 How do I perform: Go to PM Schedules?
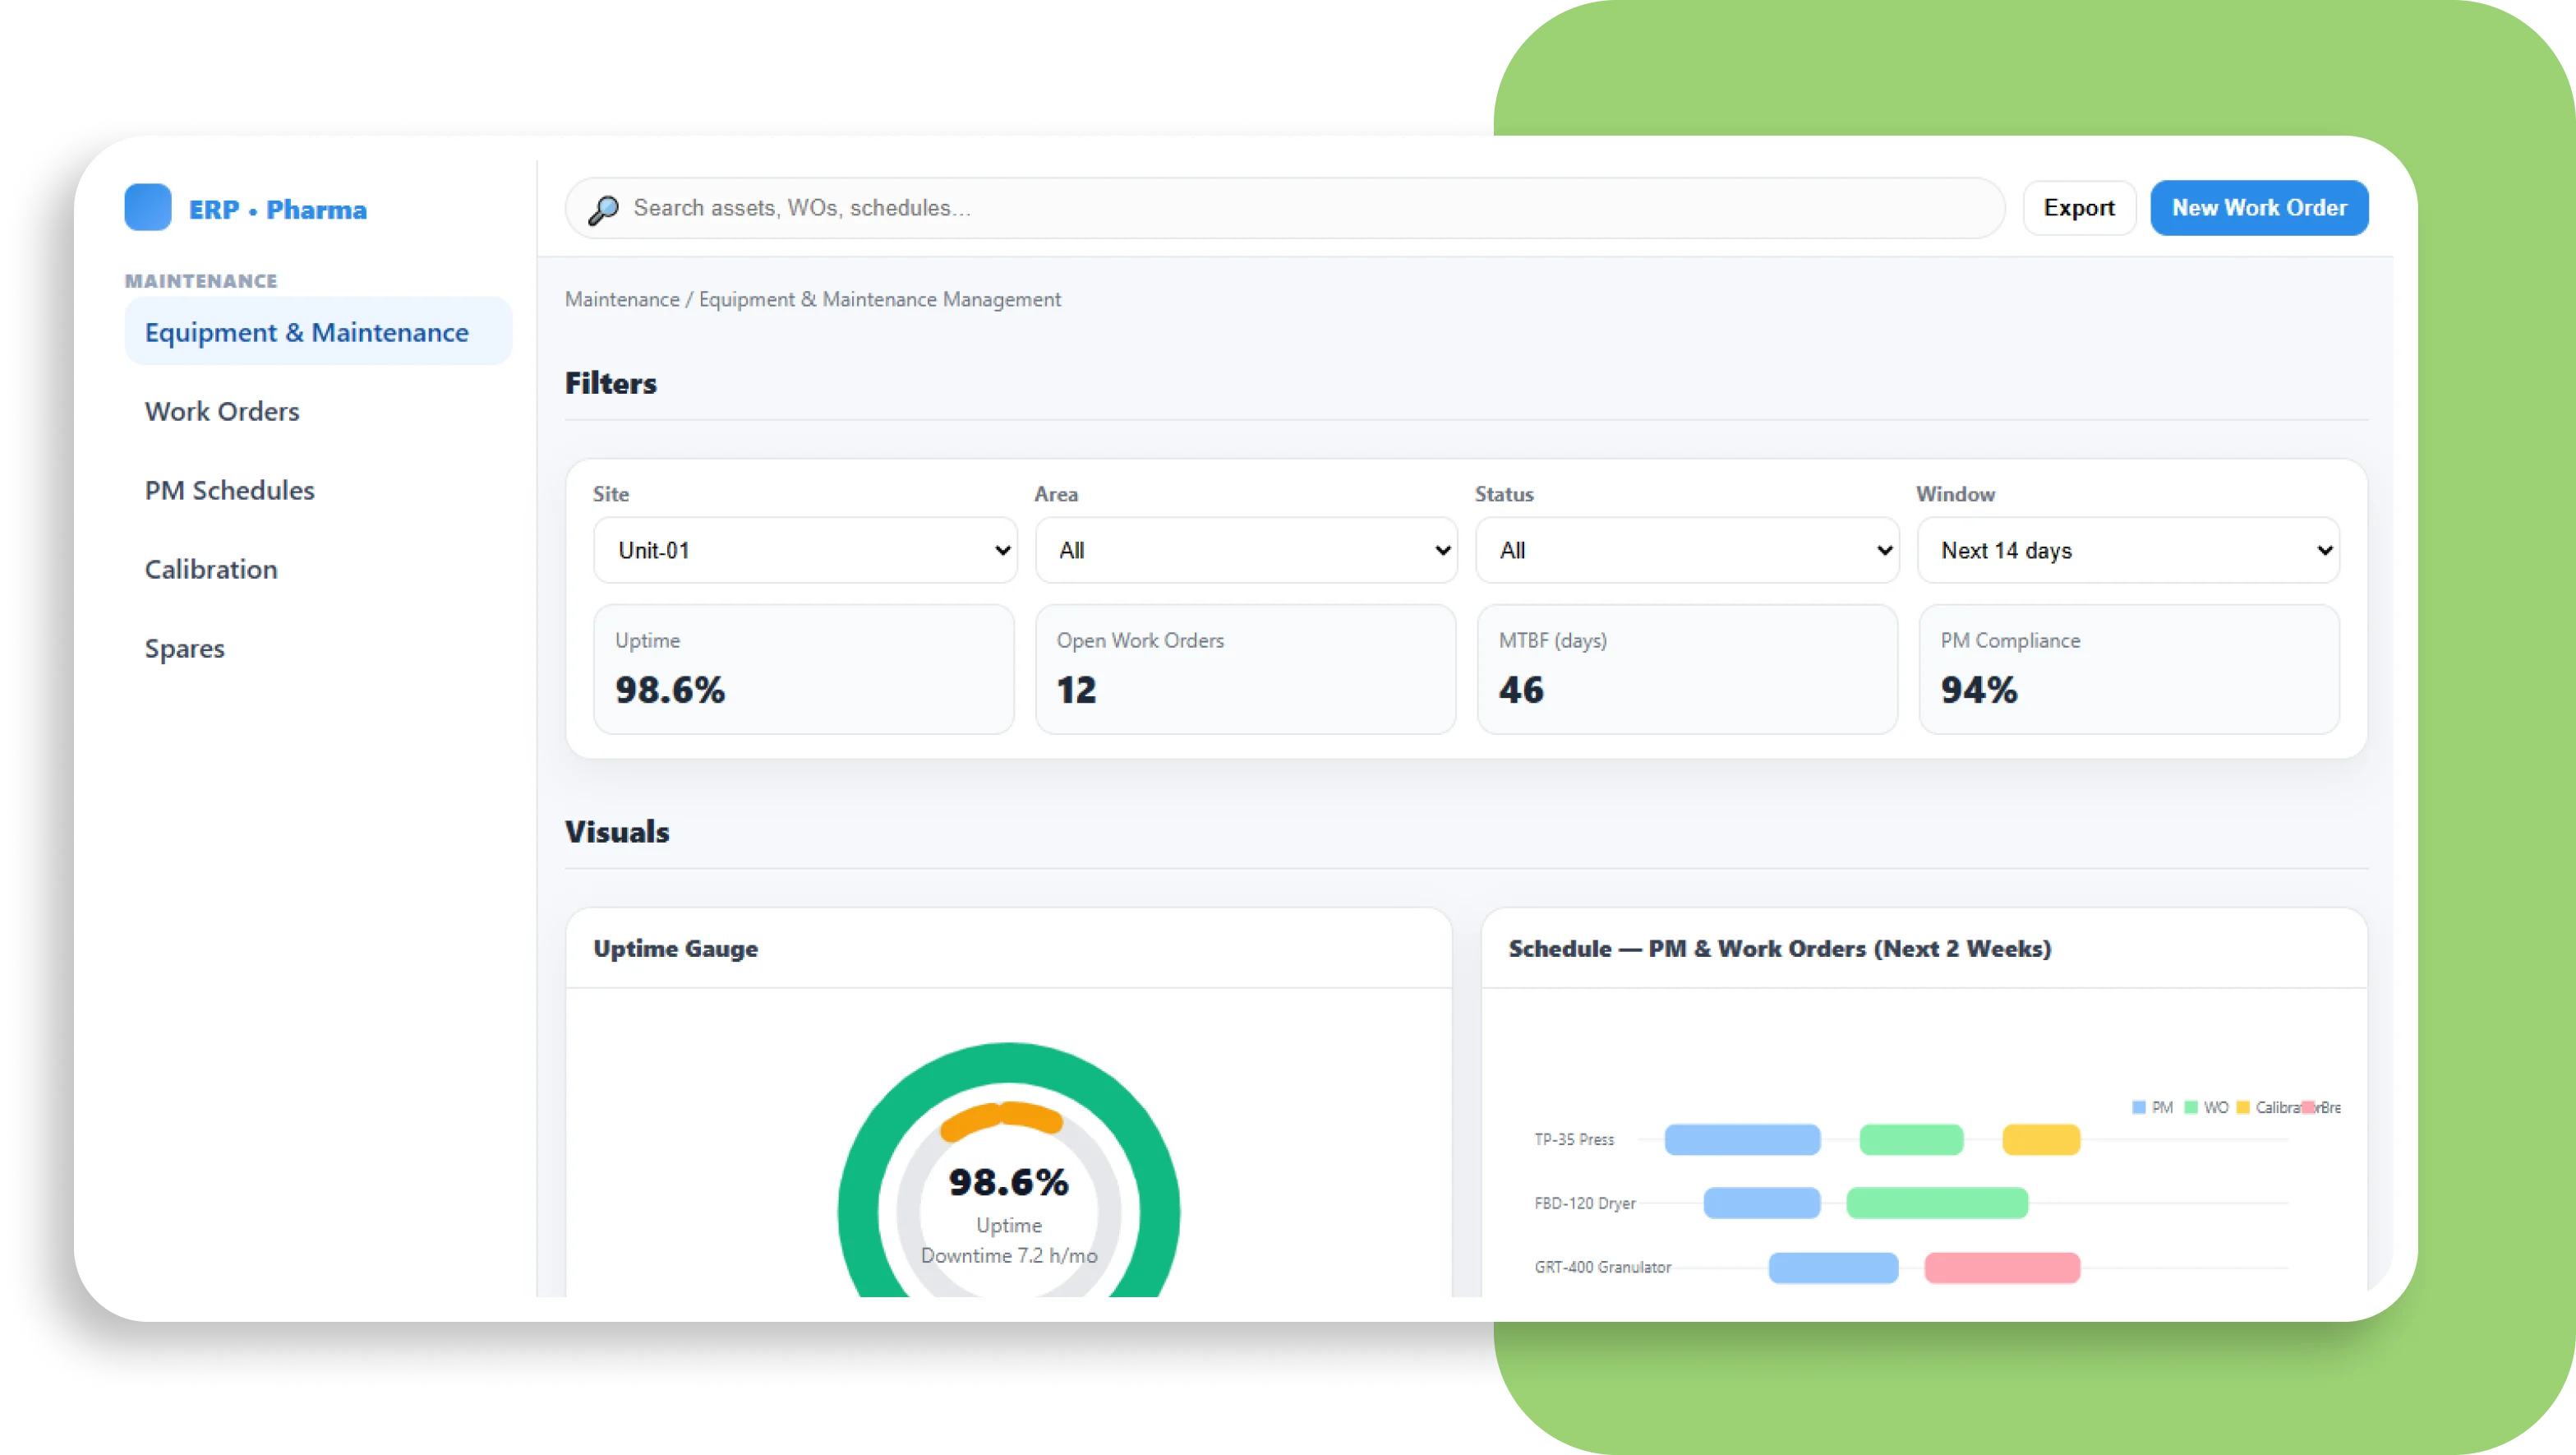coord(230,490)
